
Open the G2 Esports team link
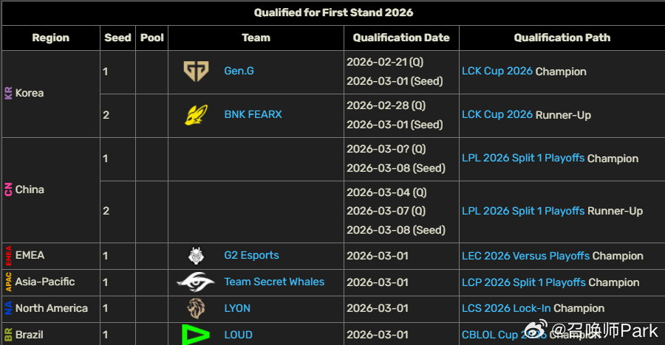click(251, 256)
